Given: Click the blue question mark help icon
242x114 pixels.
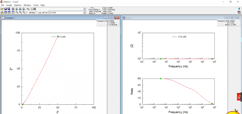Looking at the screenshot, I should click(239, 9).
